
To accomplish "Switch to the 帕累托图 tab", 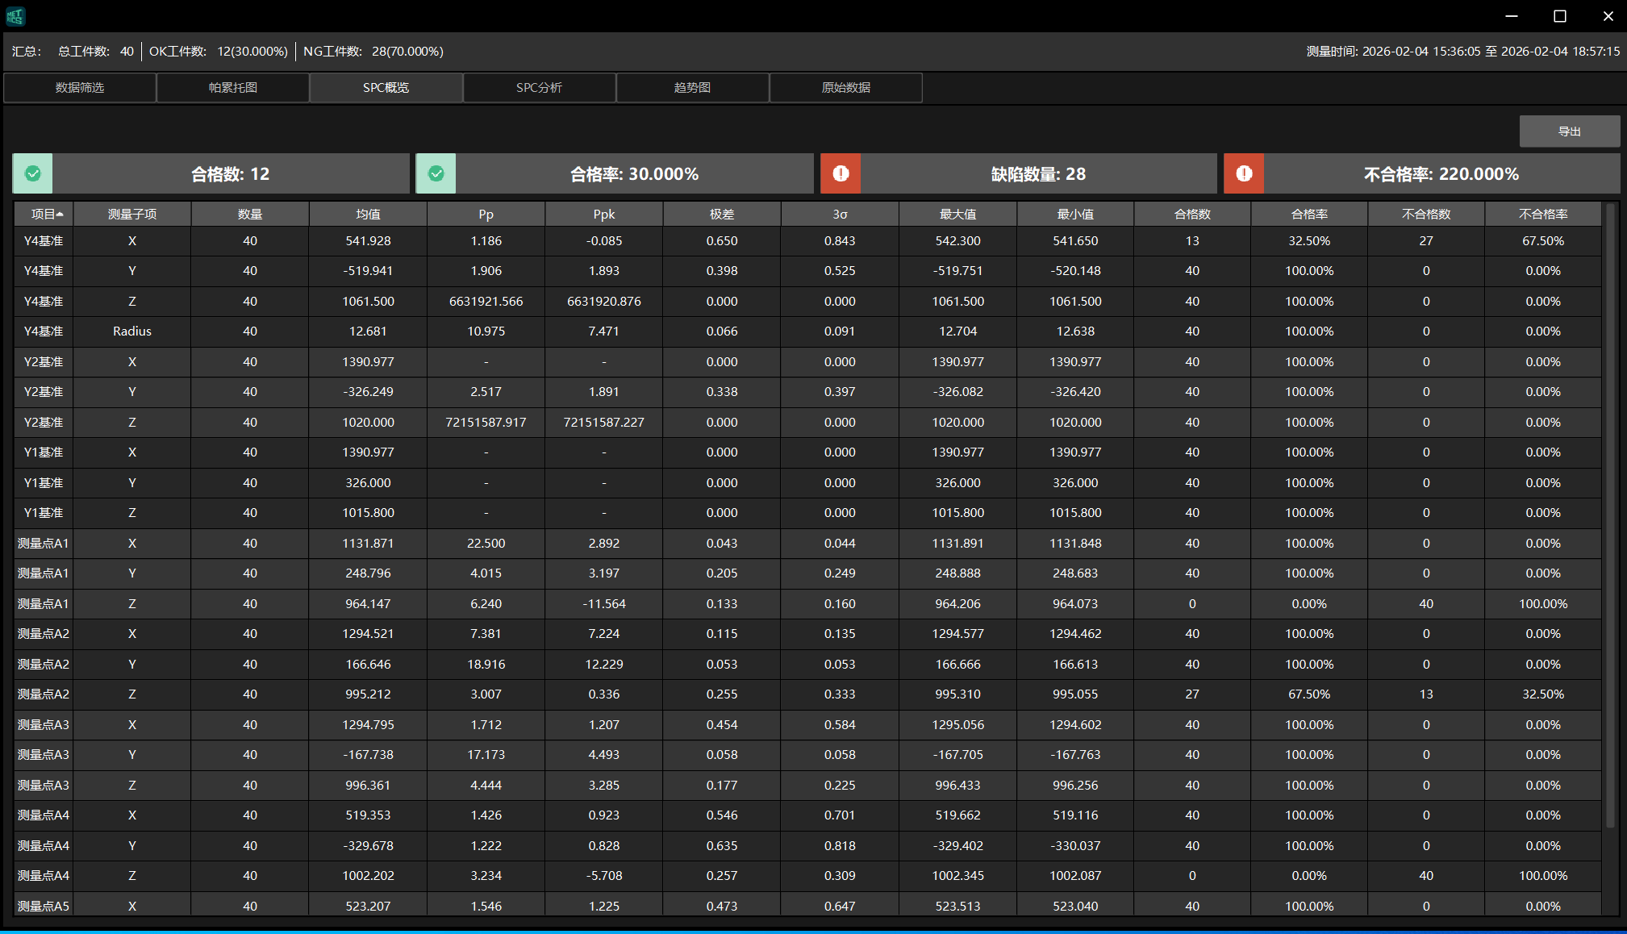I will coord(233,87).
